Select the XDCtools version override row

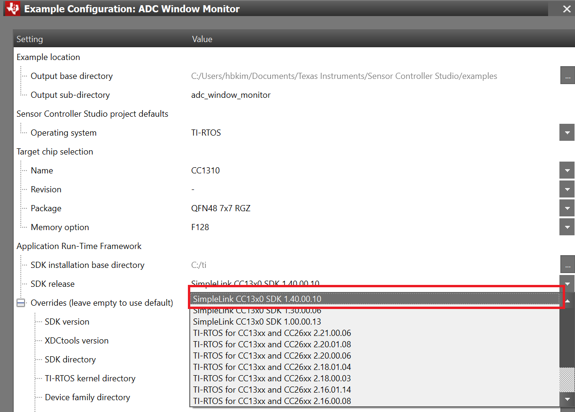pyautogui.click(x=76, y=341)
